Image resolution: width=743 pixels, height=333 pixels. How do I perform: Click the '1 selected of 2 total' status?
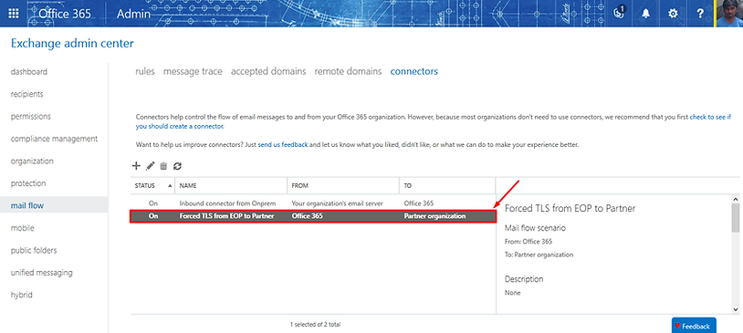point(315,325)
